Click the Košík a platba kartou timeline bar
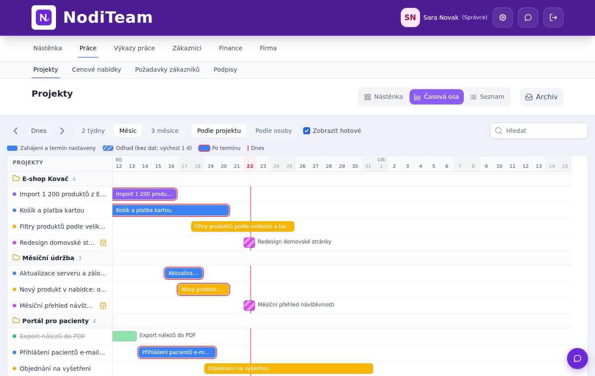Screen dimensions: 595x376 click(x=171, y=210)
